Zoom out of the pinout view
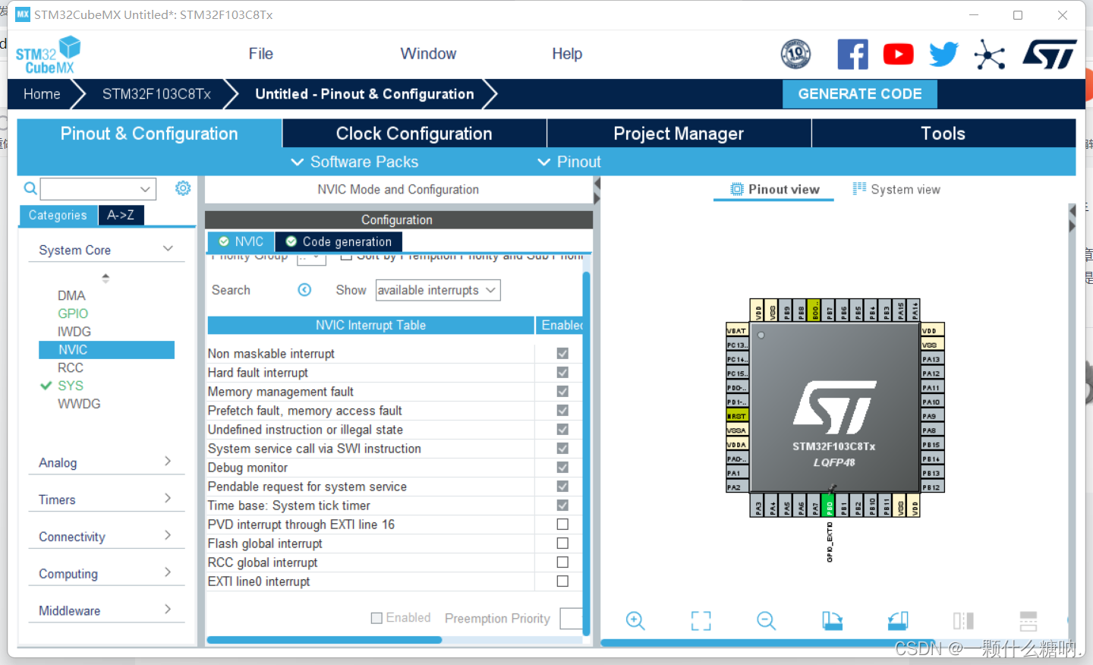The height and width of the screenshot is (665, 1093). 767,621
